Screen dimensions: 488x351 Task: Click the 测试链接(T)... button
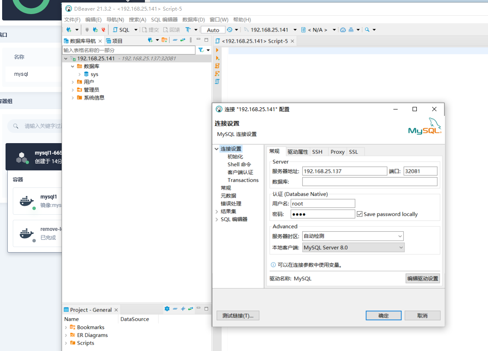pyautogui.click(x=238, y=316)
